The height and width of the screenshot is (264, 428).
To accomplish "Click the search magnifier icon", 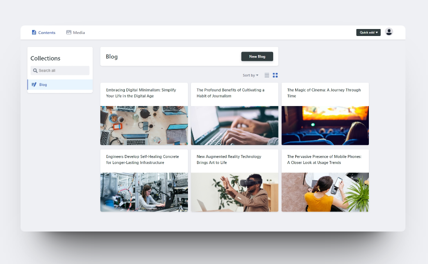I will [x=35, y=70].
